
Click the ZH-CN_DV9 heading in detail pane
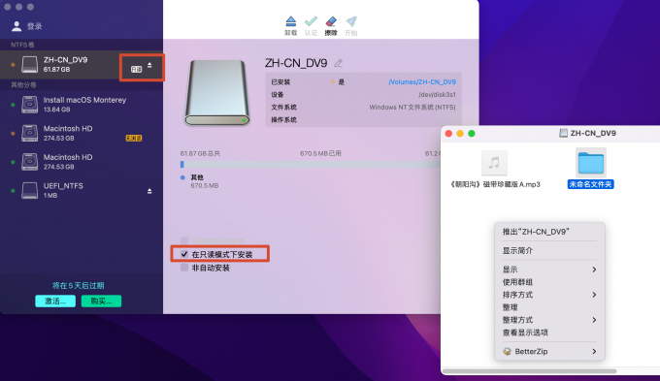(x=296, y=63)
